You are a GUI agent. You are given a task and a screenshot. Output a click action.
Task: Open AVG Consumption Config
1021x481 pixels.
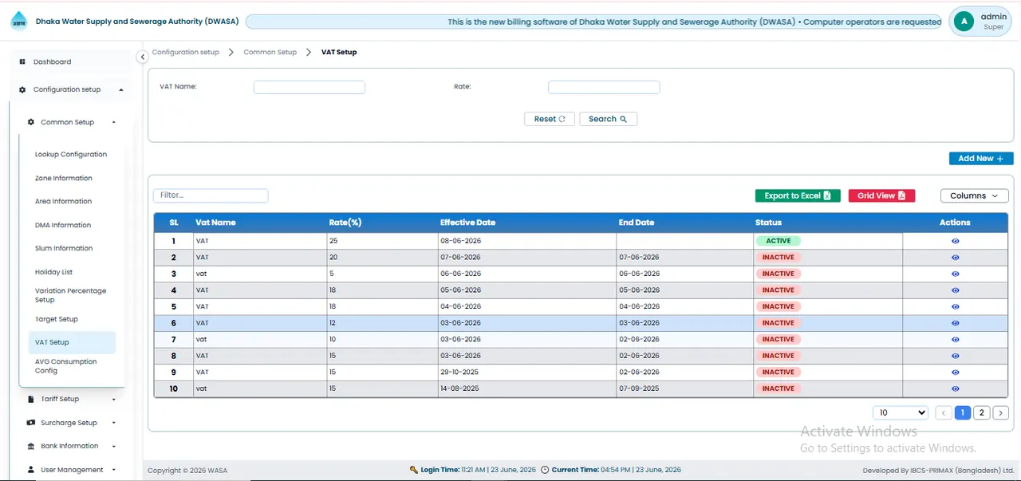[x=66, y=366]
